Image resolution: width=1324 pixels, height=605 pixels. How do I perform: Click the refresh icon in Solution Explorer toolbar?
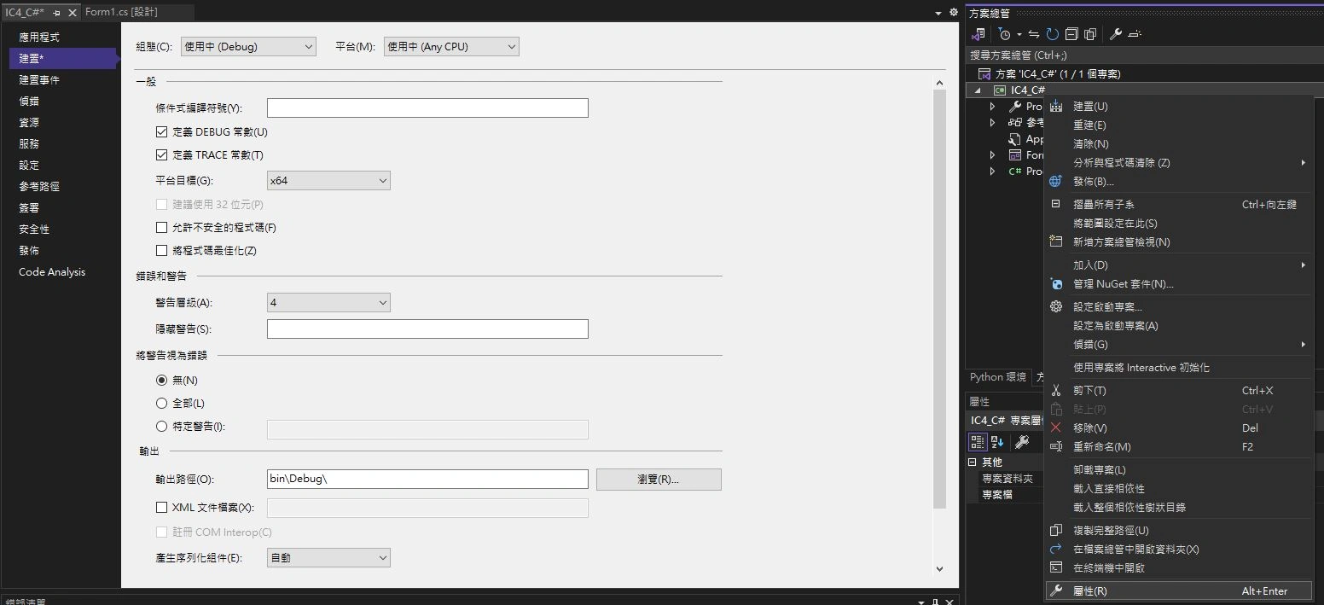tap(1052, 34)
